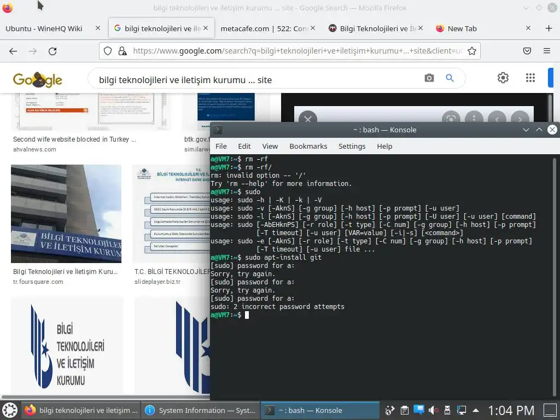Click the Google doodle logo

[38, 79]
